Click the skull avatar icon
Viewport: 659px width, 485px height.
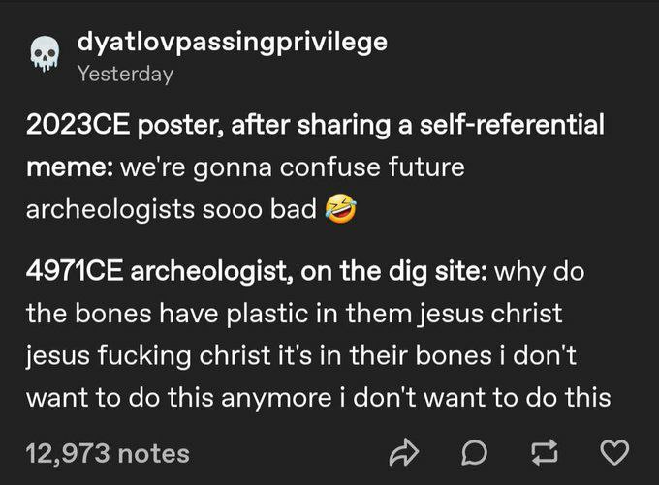(39, 58)
